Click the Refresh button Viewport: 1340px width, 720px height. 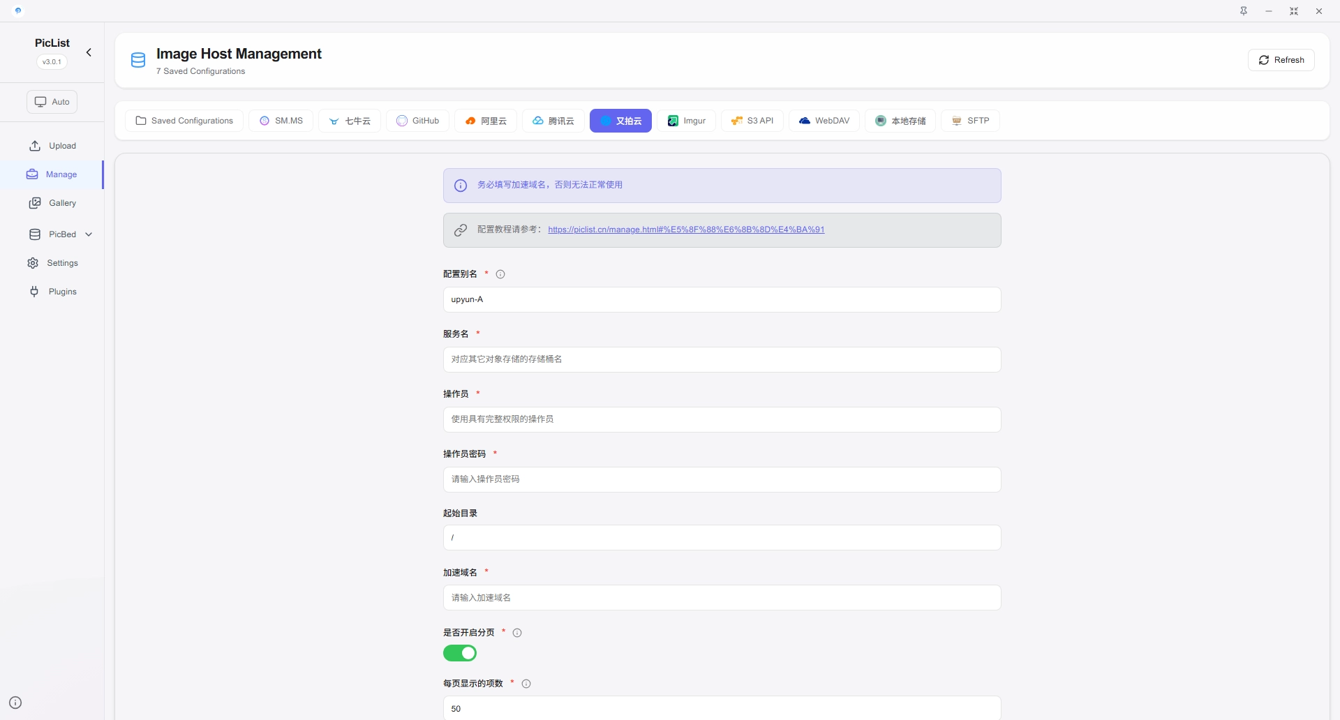[1281, 60]
